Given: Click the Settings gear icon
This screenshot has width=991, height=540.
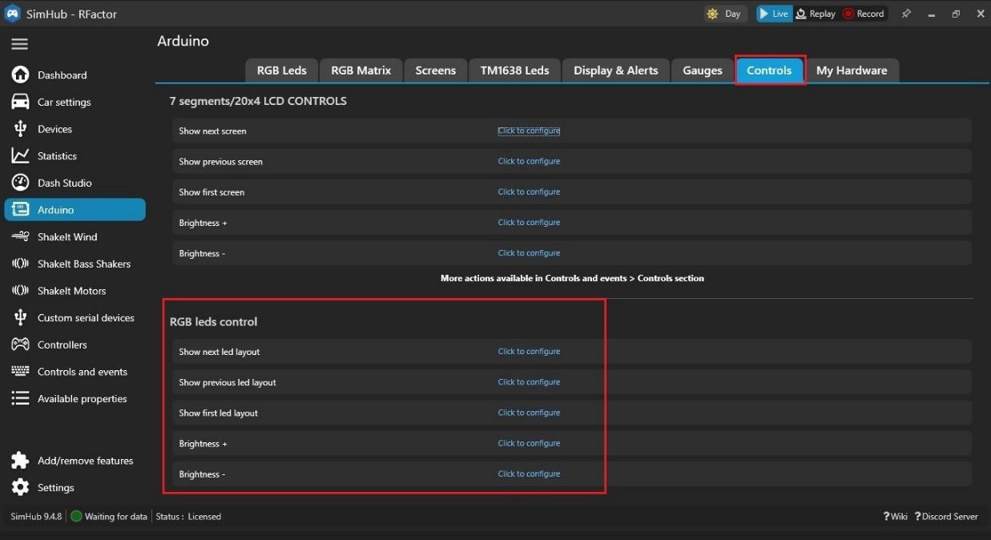Looking at the screenshot, I should (21, 487).
